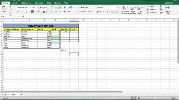179x100 pixels.
Task: Align text to top
Action: point(52,7)
